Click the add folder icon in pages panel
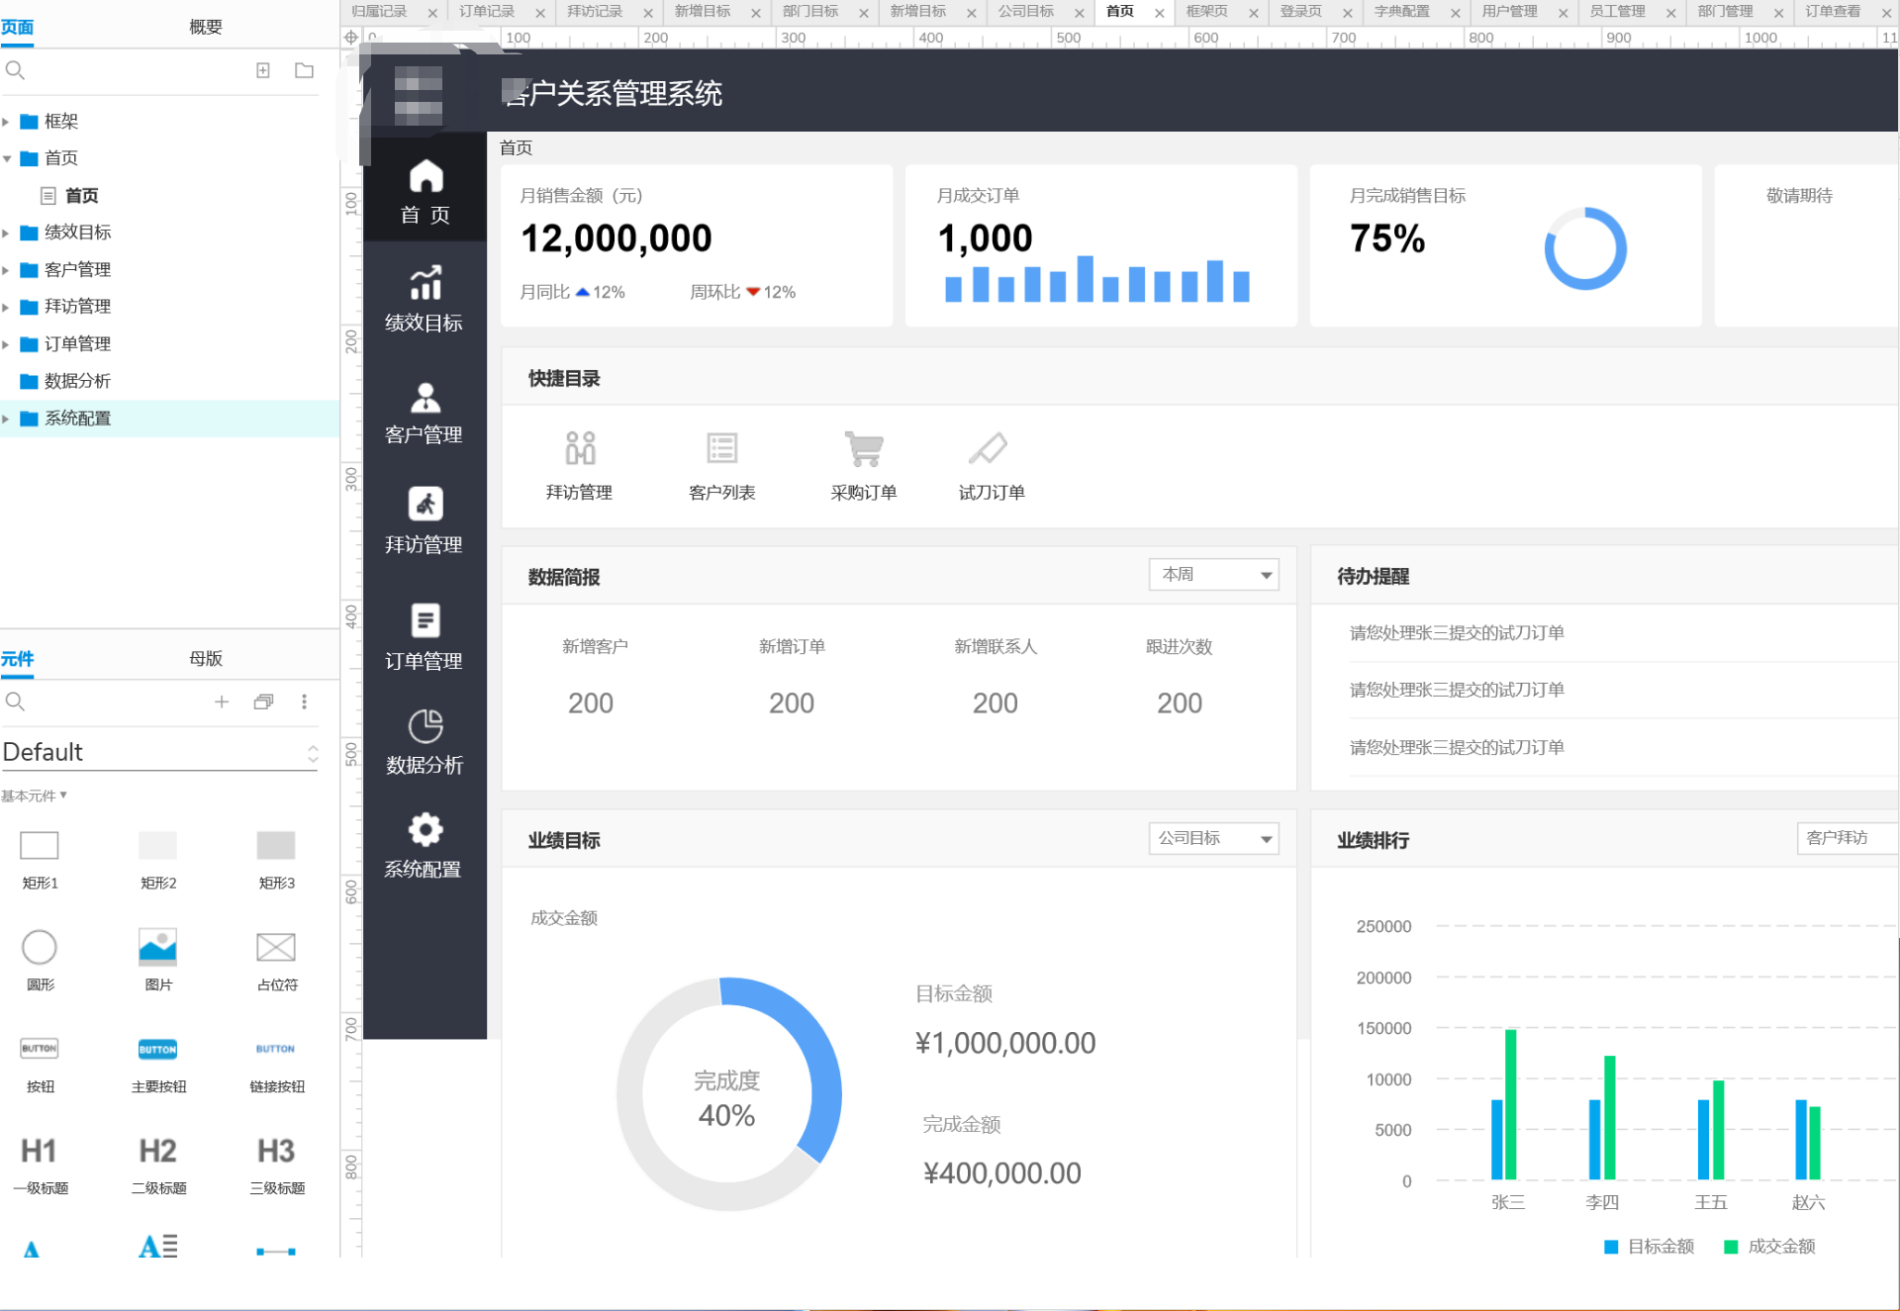Image resolution: width=1900 pixels, height=1311 pixels. (305, 70)
